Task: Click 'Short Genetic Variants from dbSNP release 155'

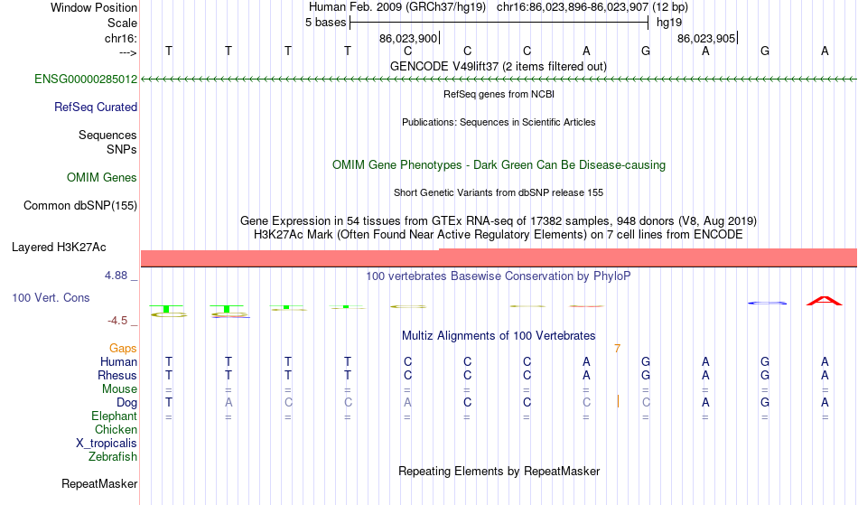Action: coord(499,192)
